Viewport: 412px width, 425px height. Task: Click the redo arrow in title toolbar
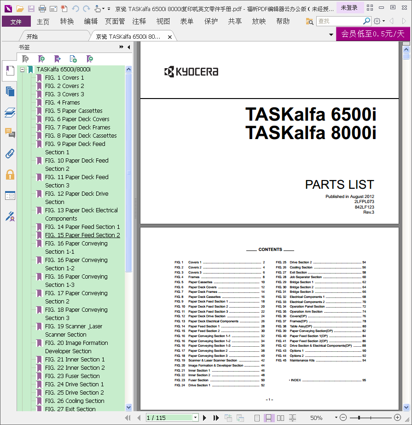pyautogui.click(x=87, y=9)
